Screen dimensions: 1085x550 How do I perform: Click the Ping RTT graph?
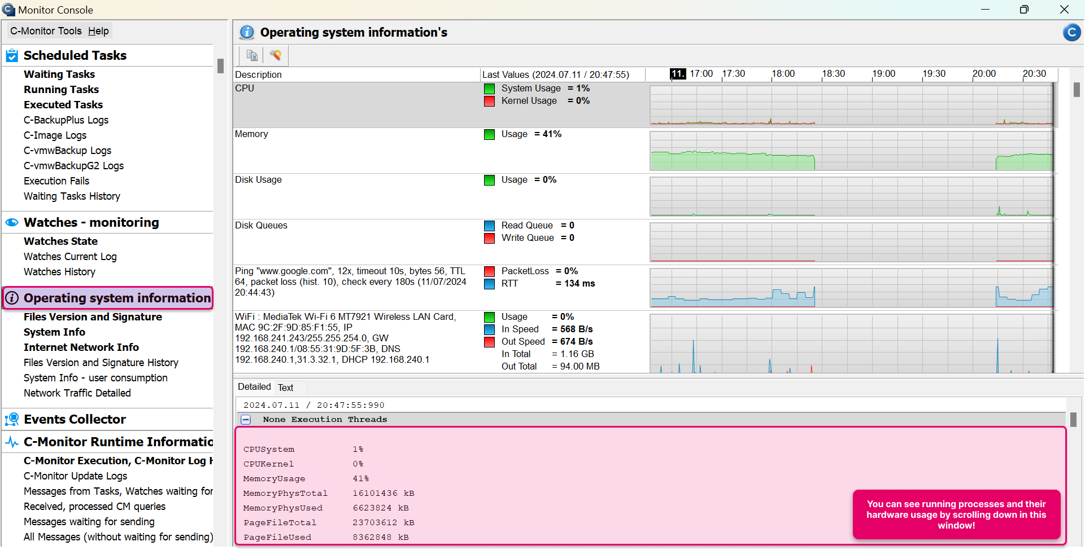(852, 288)
